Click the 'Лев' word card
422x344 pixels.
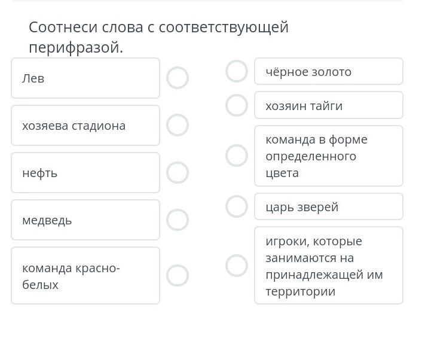pyautogui.click(x=85, y=78)
